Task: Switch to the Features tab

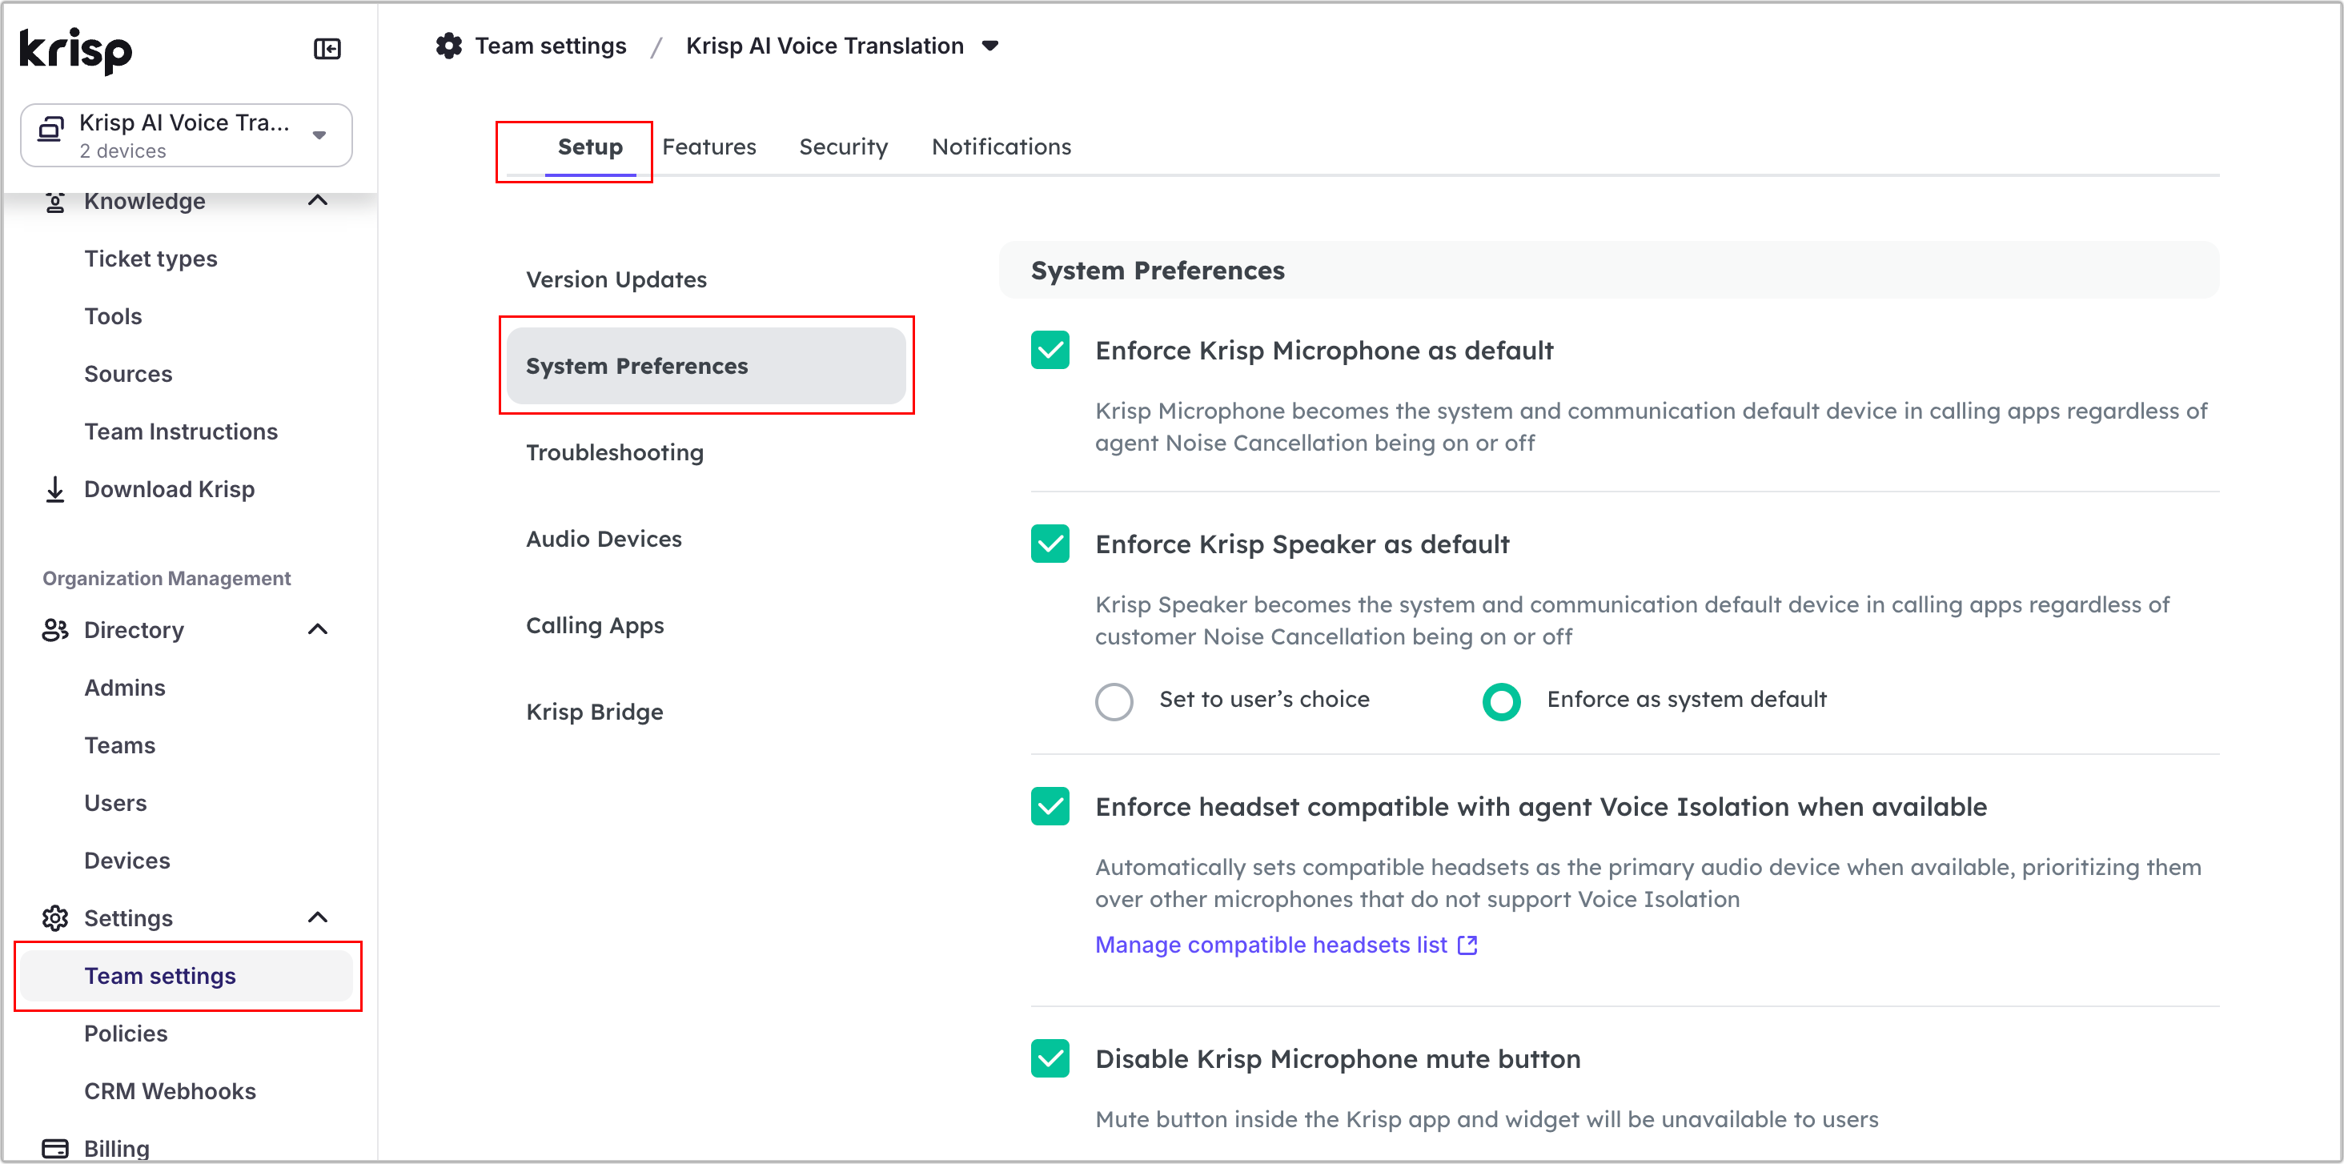Action: pos(708,147)
